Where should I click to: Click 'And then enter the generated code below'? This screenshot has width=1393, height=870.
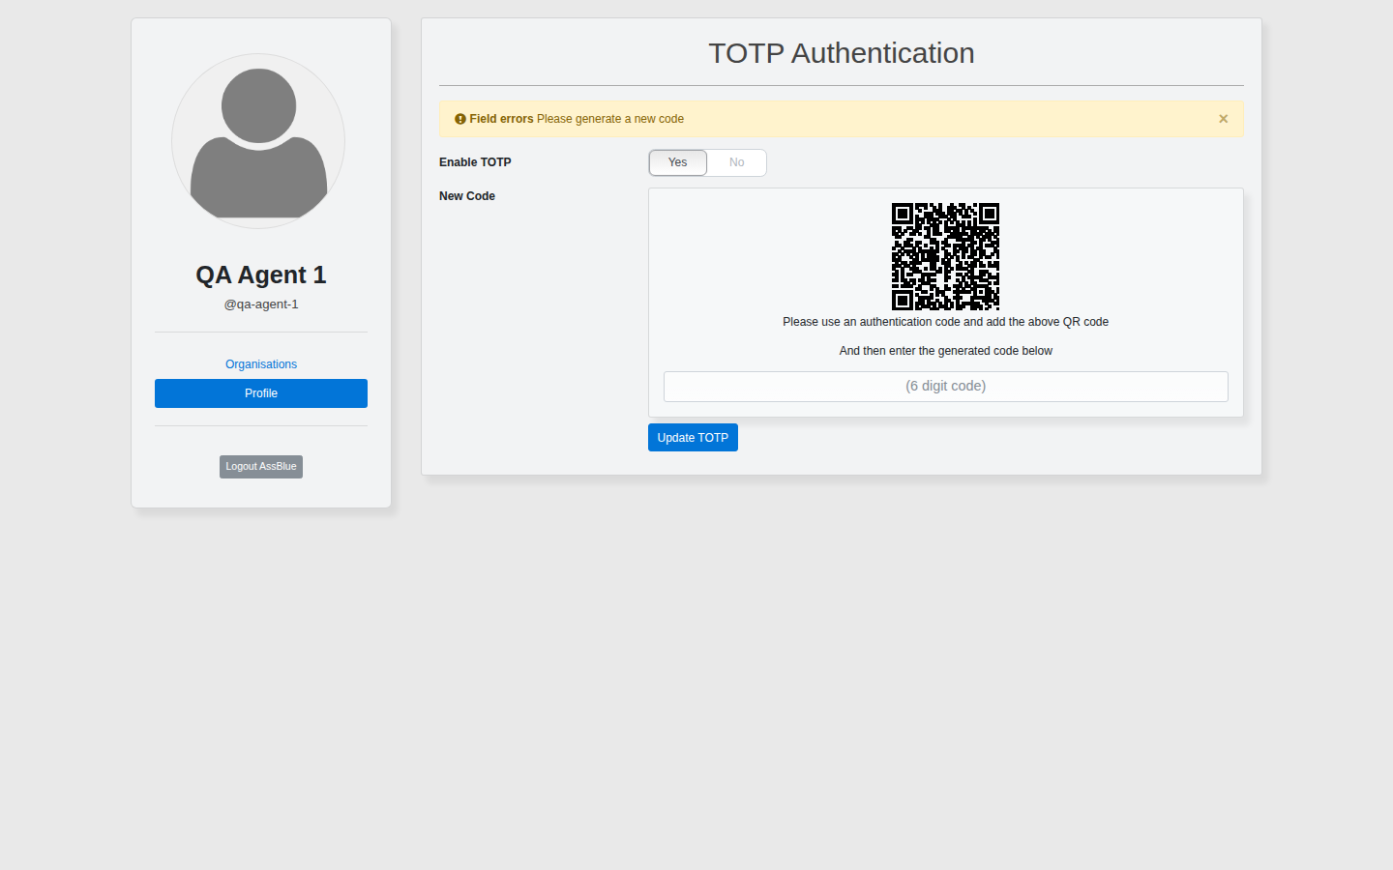(946, 351)
